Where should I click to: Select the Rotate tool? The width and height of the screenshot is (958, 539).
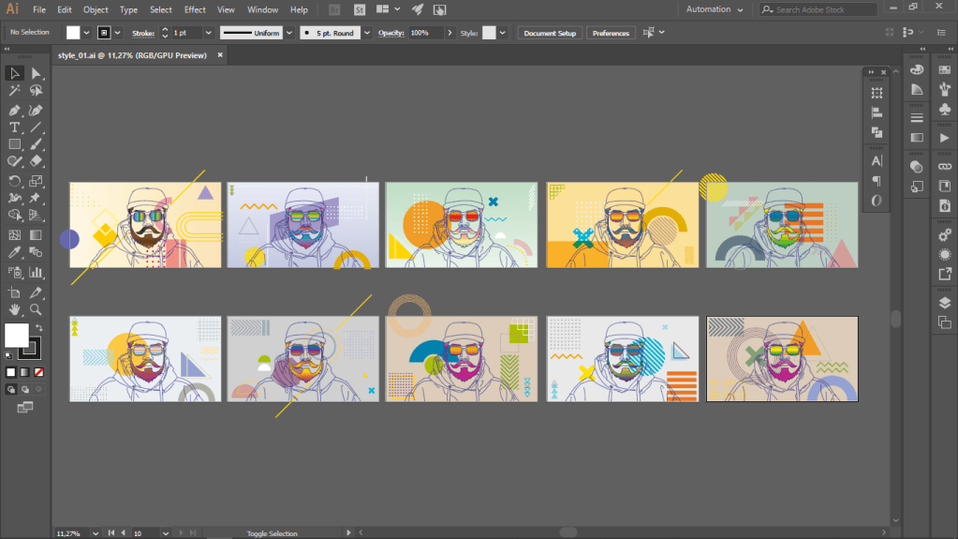15,181
